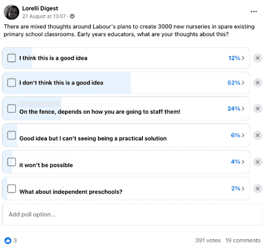Click the 'Add poll option...' field
Image resolution: width=266 pixels, height=248 pixels.
126,215
